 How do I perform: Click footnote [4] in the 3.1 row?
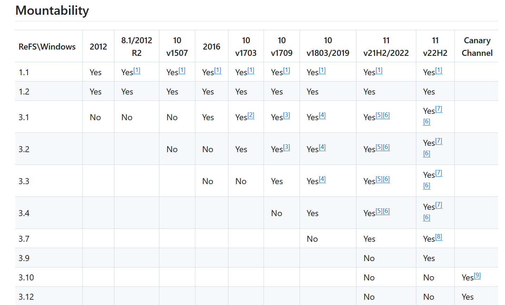pos(322,115)
